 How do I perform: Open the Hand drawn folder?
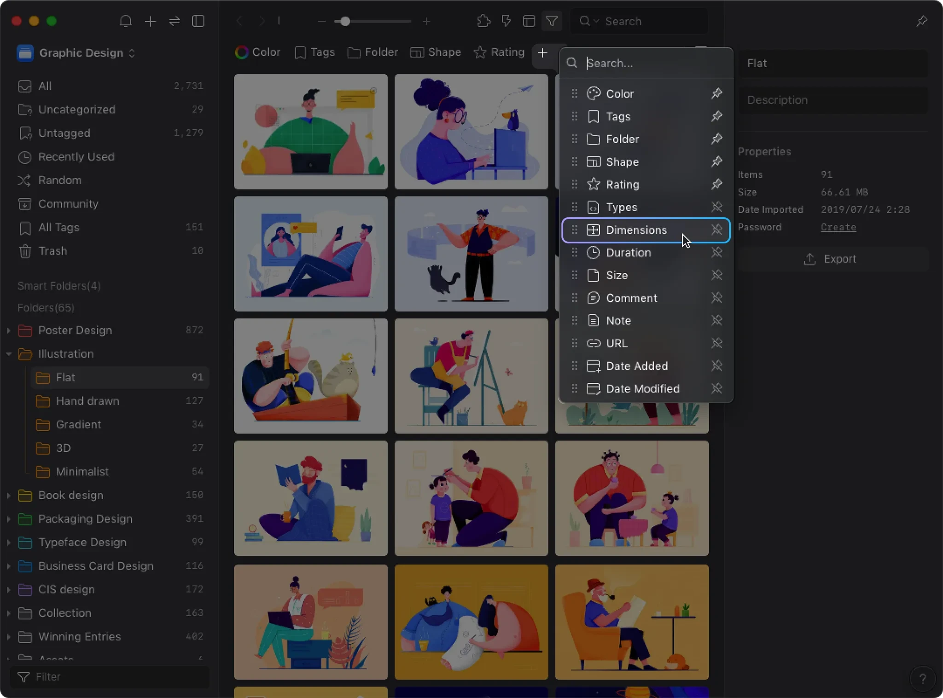(x=119, y=401)
